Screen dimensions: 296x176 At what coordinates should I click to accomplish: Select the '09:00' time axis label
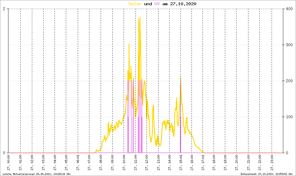(x=112, y=162)
